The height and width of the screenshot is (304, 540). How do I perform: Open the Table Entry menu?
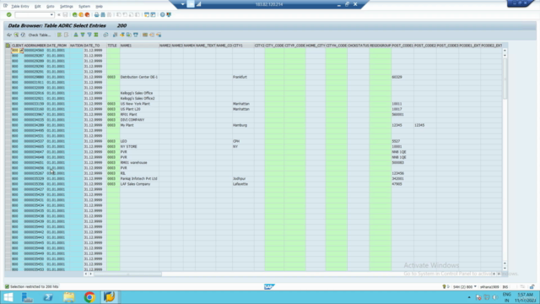click(20, 6)
